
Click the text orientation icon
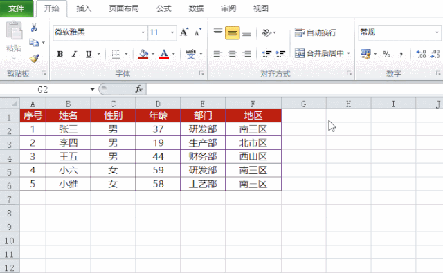267,32
